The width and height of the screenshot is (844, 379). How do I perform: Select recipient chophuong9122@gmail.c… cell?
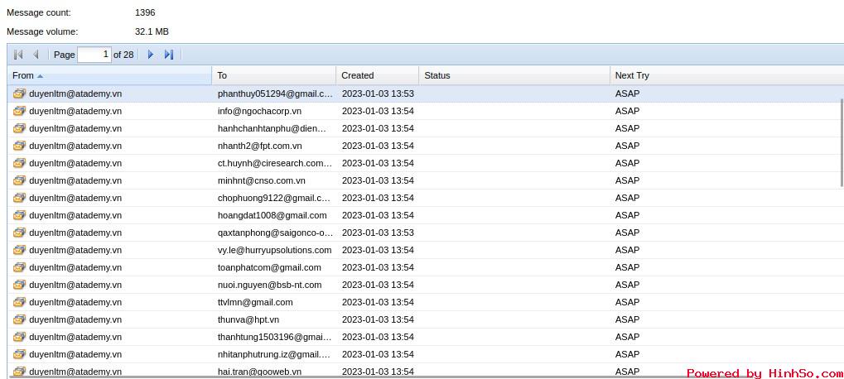[274, 198]
